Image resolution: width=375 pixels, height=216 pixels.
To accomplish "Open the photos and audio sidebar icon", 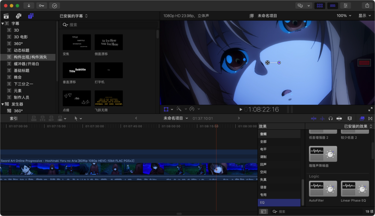I will [18, 16].
